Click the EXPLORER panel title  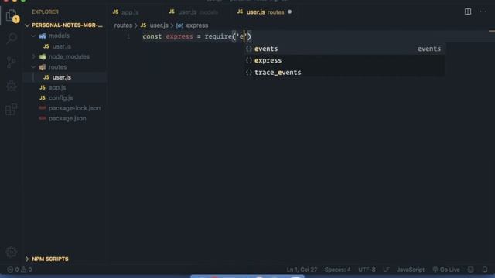[45, 12]
